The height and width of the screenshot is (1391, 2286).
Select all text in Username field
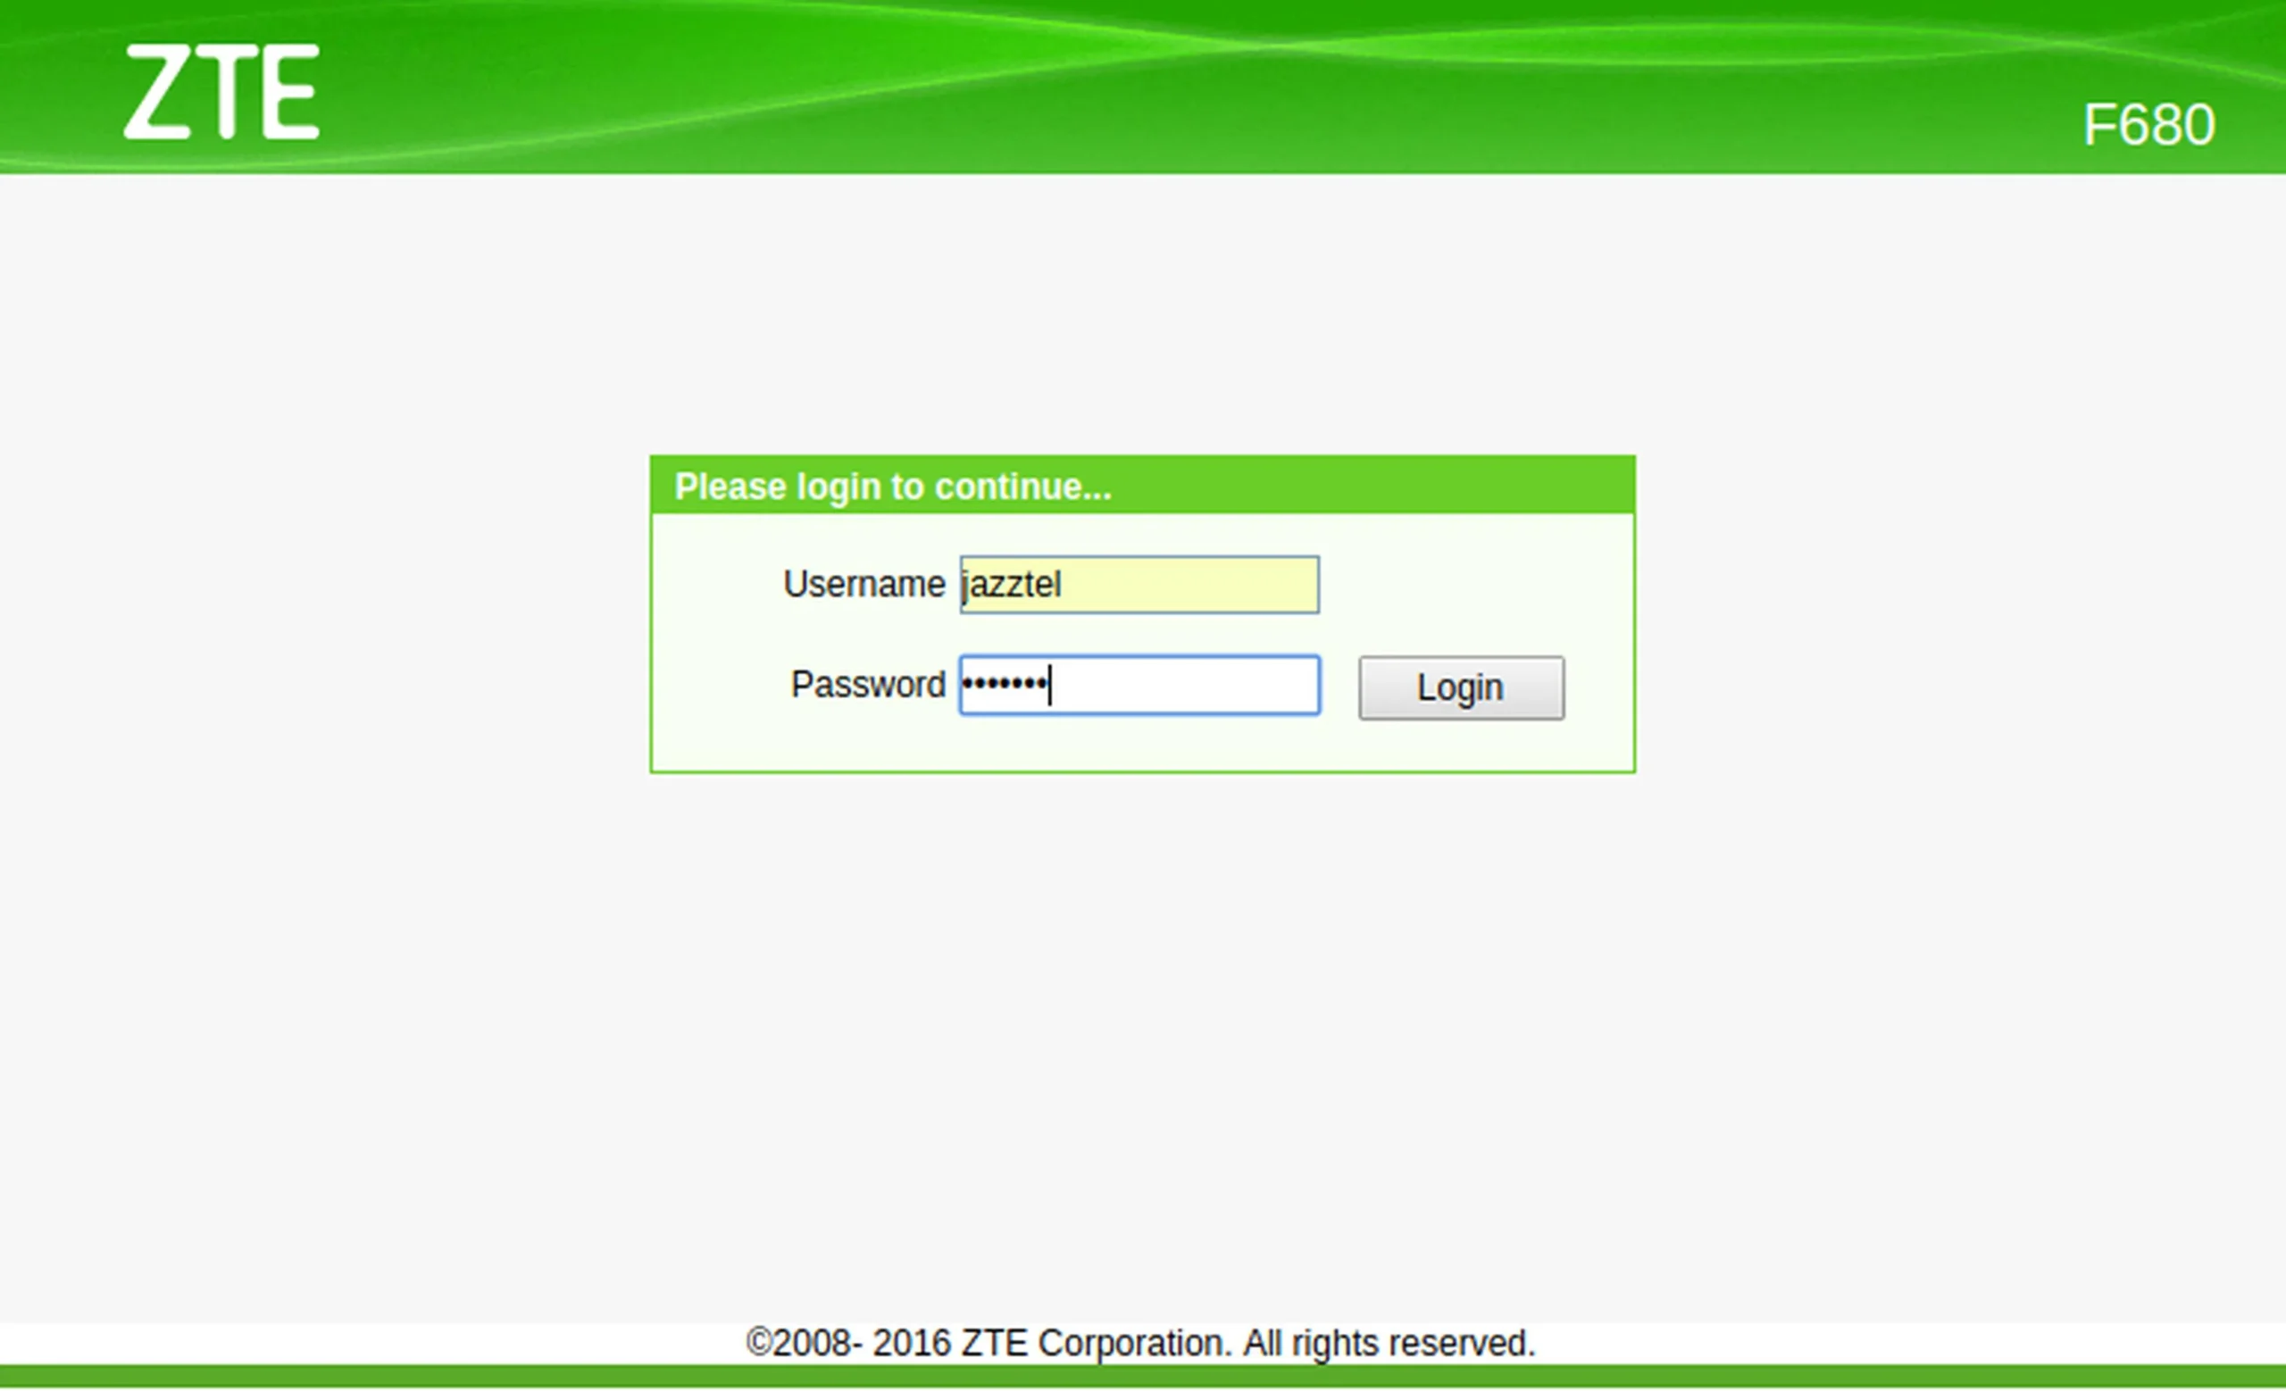pos(1139,585)
